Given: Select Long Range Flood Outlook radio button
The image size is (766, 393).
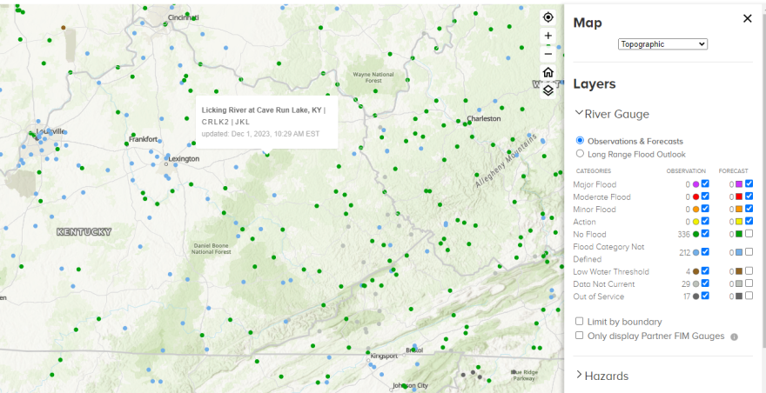Looking at the screenshot, I should tap(580, 154).
